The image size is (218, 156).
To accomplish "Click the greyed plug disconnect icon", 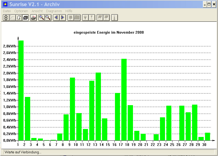I will [92, 18].
